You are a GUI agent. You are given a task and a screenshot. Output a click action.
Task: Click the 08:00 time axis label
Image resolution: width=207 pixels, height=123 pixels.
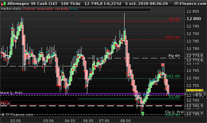125,121
